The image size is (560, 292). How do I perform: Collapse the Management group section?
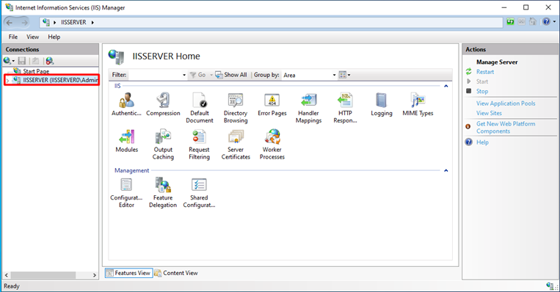(x=446, y=171)
